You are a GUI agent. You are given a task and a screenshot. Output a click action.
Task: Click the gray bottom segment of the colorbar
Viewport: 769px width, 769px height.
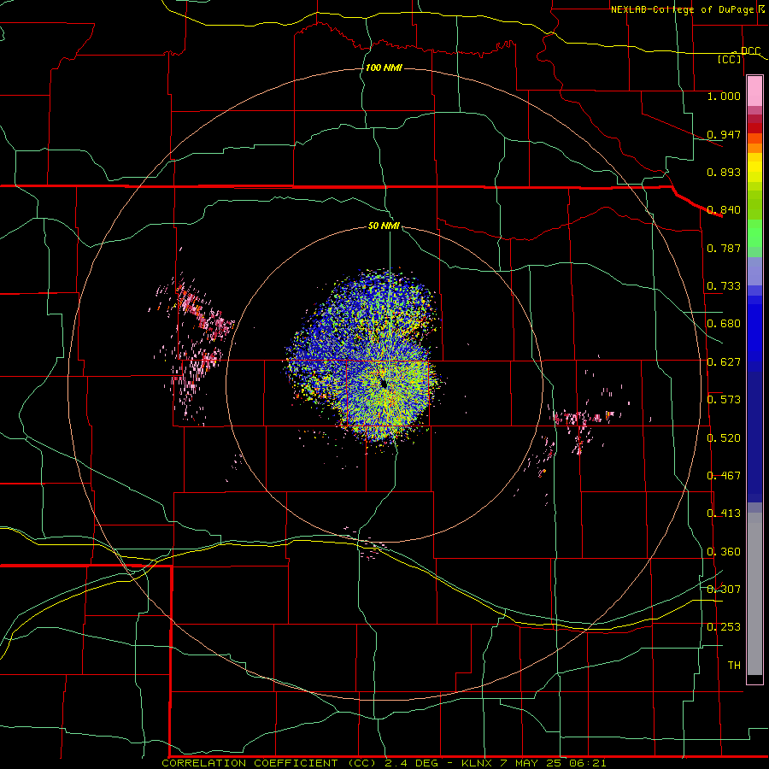[754, 594]
